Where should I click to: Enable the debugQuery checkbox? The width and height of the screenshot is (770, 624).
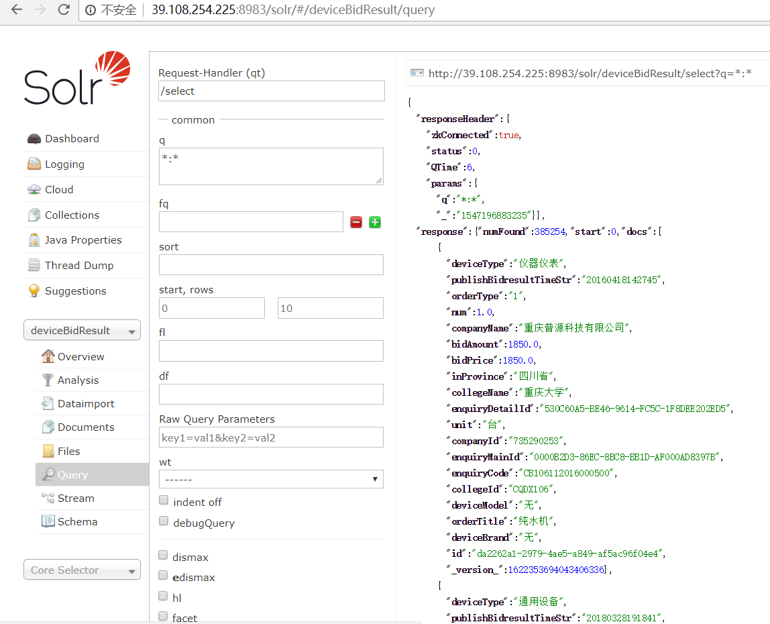(164, 521)
